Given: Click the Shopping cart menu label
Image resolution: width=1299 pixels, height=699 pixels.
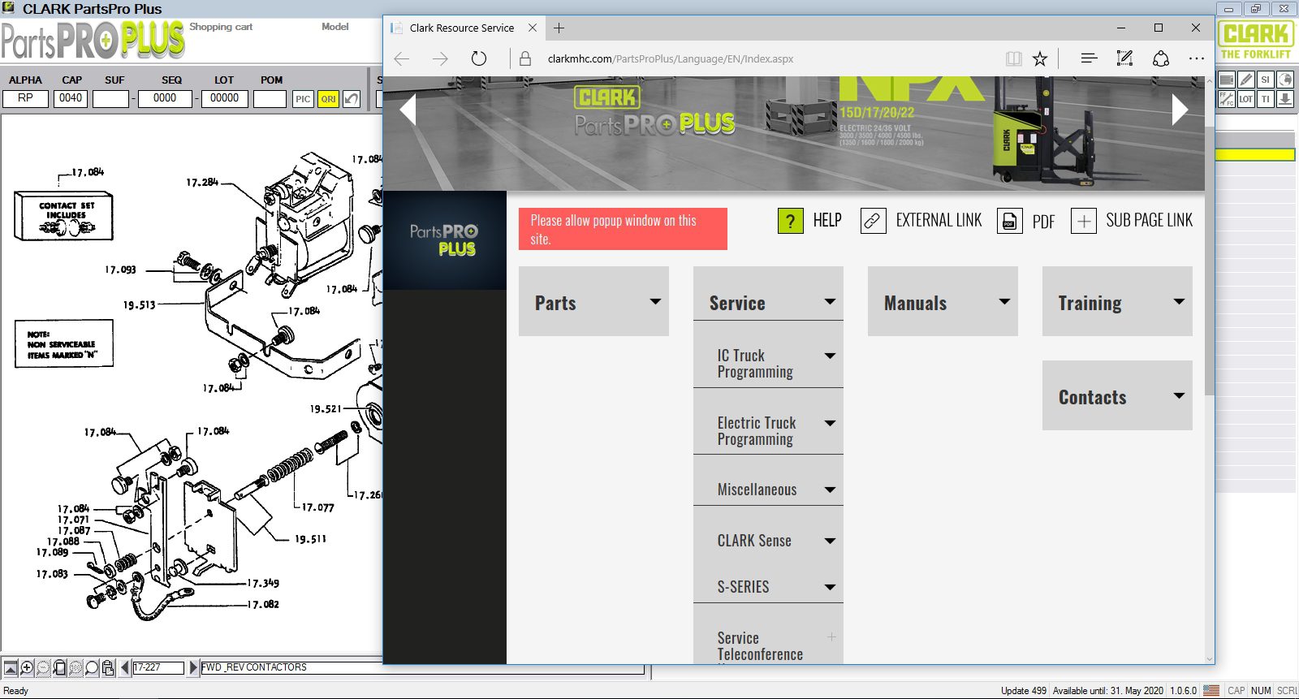Looking at the screenshot, I should (x=221, y=27).
